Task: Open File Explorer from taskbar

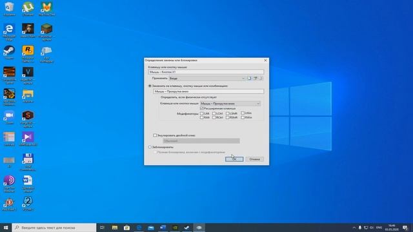Action: pos(115,227)
